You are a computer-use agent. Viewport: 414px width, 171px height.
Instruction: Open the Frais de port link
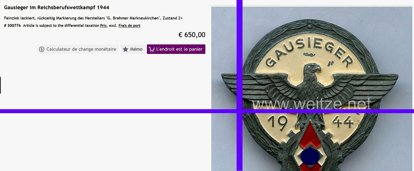[129, 26]
